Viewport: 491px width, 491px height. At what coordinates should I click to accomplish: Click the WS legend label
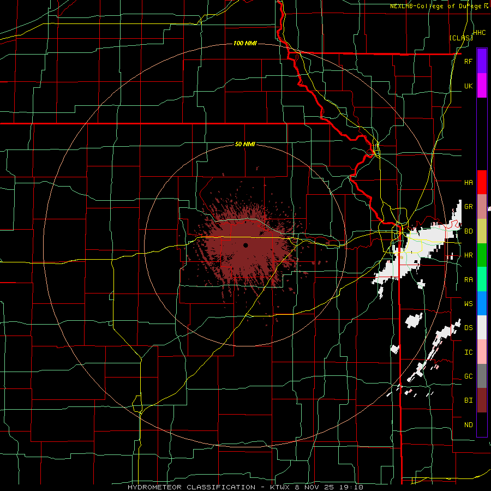tap(468, 304)
